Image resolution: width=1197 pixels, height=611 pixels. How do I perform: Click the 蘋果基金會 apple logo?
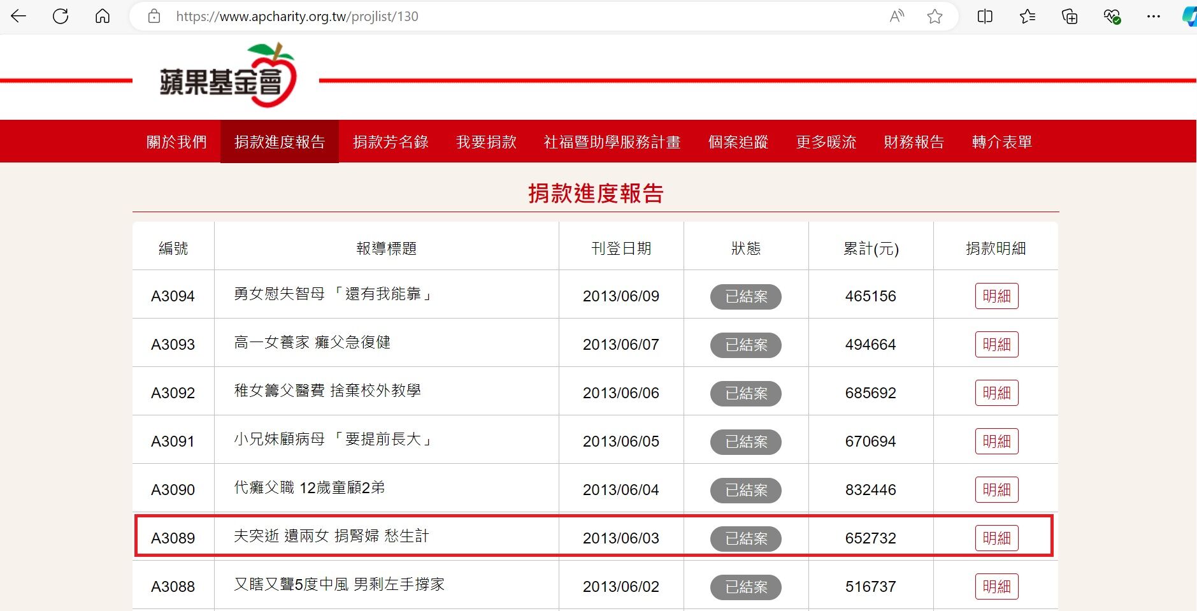point(227,76)
